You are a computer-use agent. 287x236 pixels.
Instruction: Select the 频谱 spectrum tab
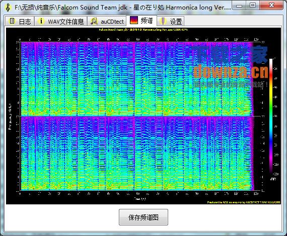tap(141, 21)
